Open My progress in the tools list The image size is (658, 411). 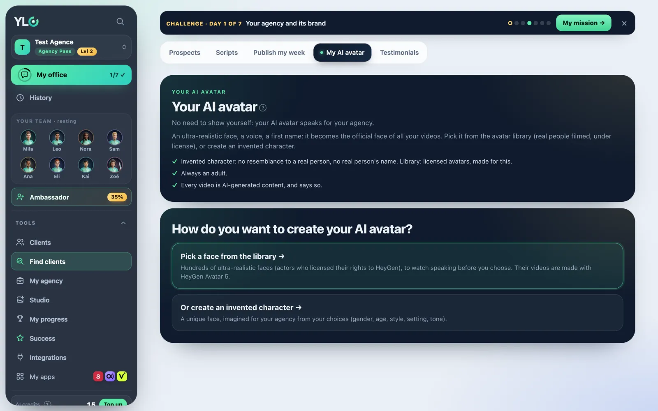tap(71, 319)
